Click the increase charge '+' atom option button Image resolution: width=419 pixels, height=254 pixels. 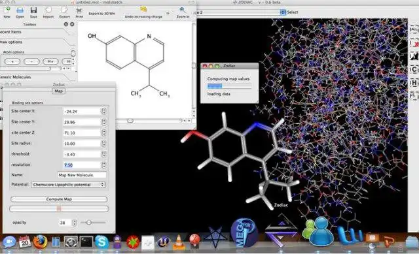pos(12,61)
